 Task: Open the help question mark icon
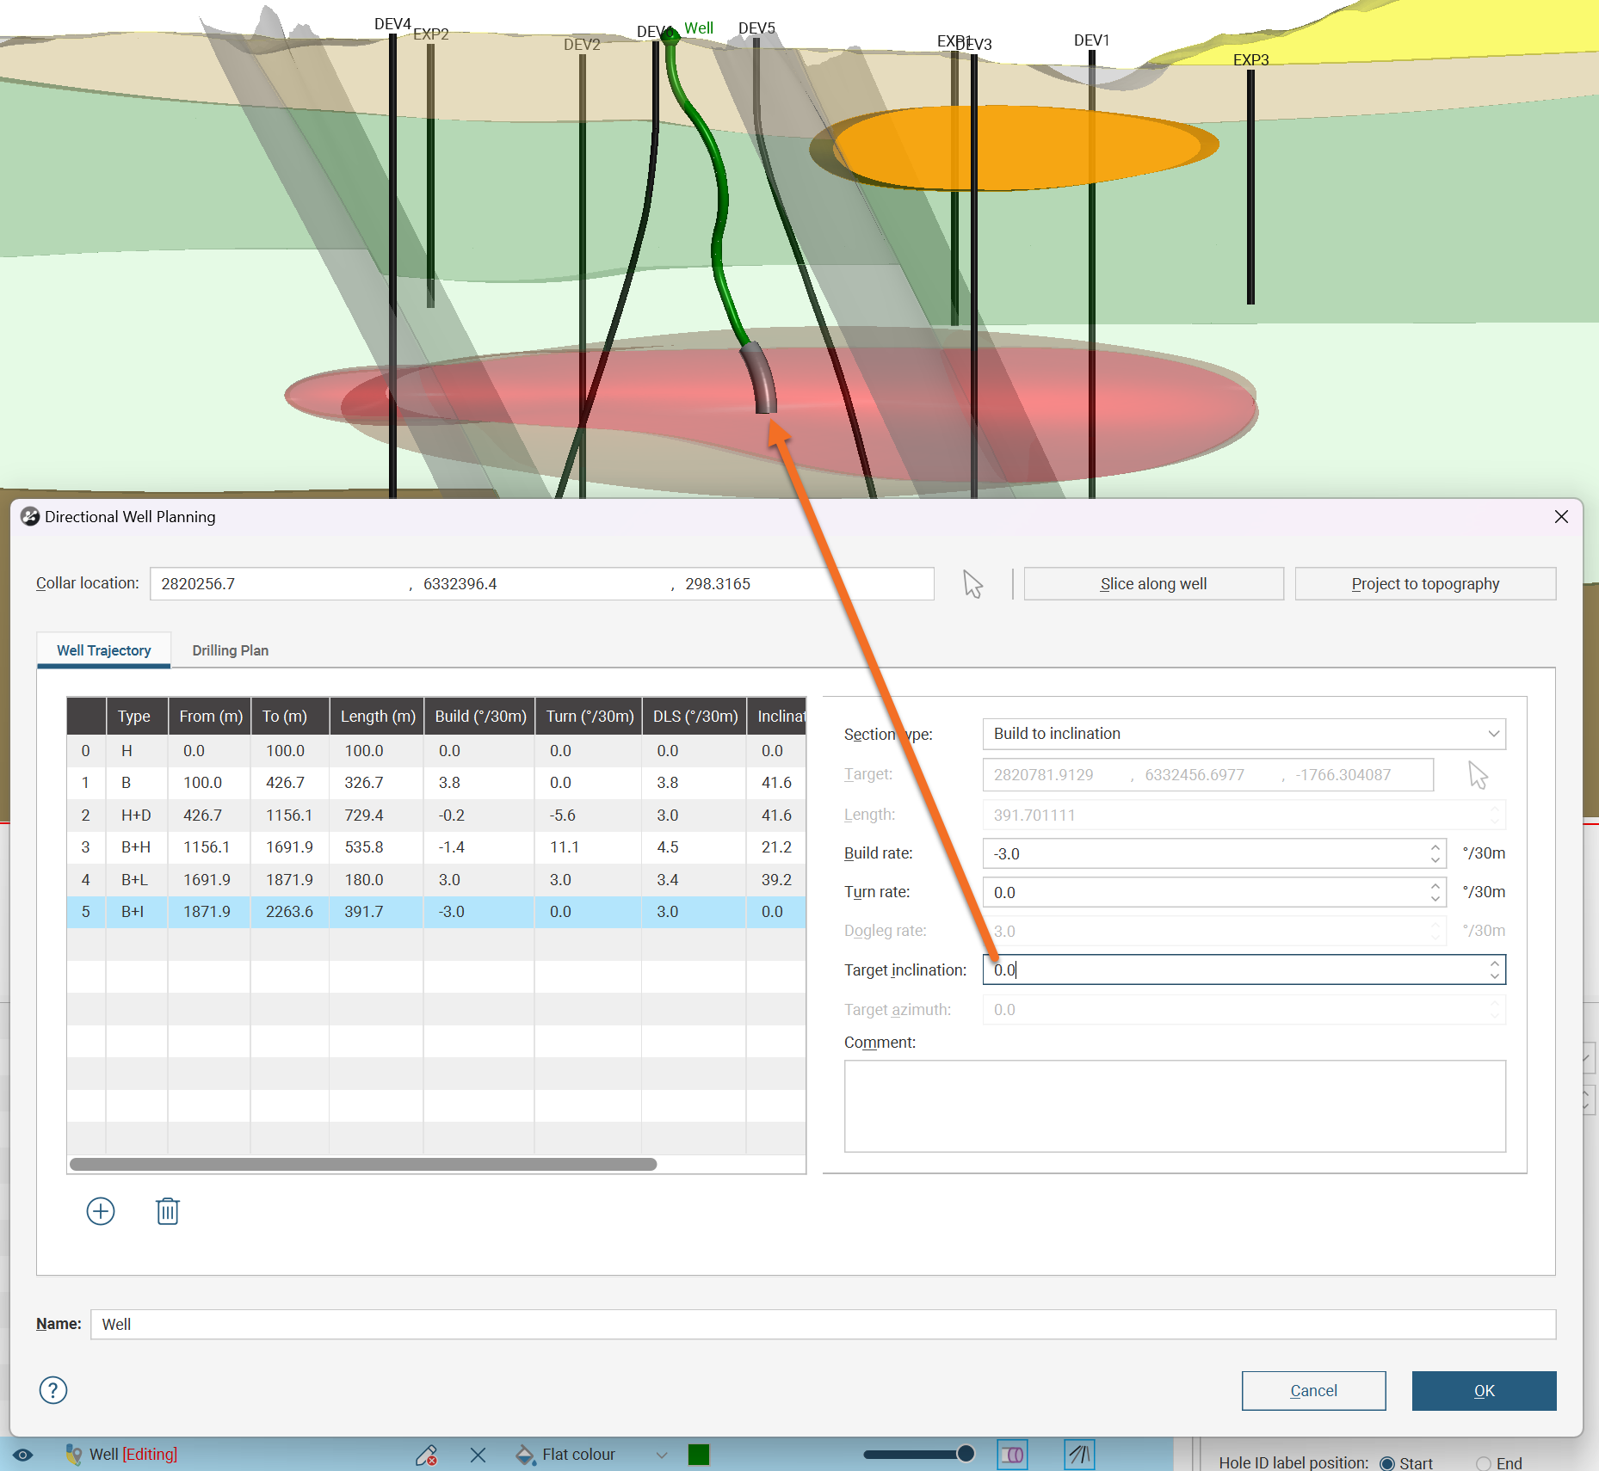click(53, 1390)
